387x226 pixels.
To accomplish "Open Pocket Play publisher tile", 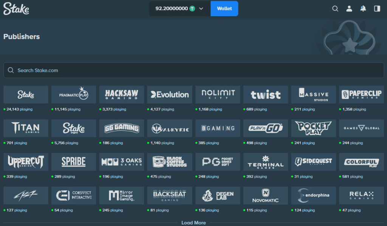I will (x=313, y=128).
